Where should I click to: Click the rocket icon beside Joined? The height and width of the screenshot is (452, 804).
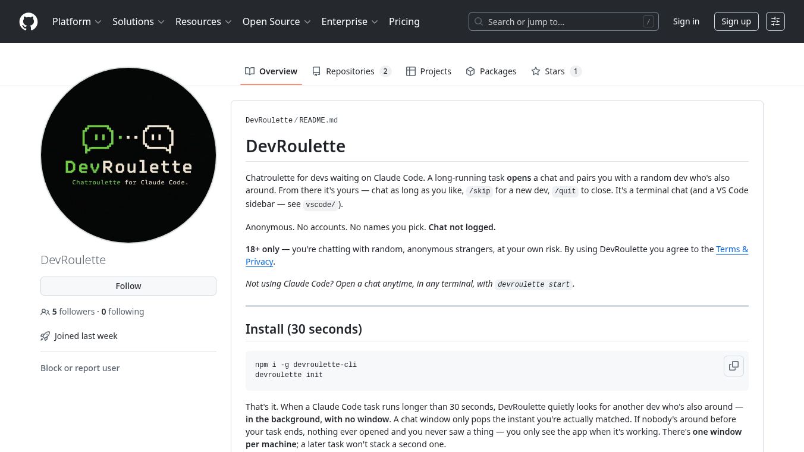click(45, 336)
